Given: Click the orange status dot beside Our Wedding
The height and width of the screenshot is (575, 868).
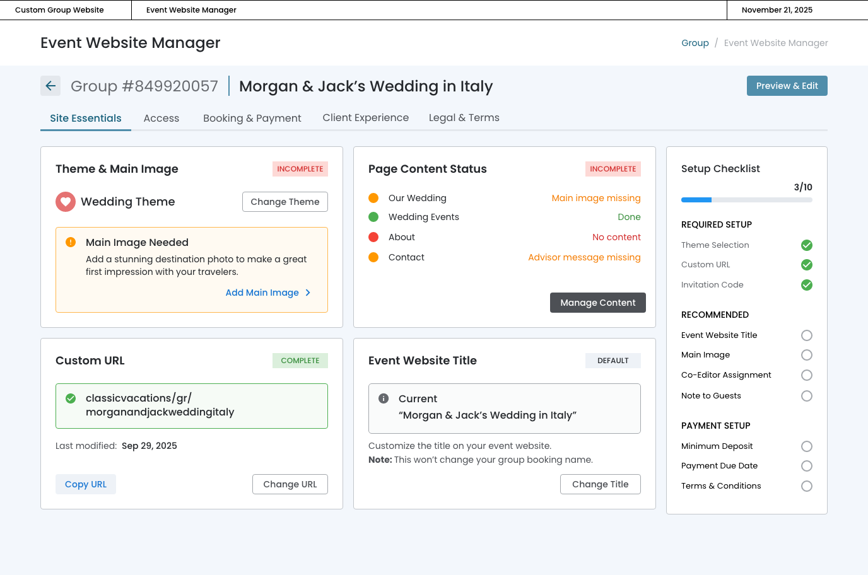Looking at the screenshot, I should pyautogui.click(x=373, y=198).
